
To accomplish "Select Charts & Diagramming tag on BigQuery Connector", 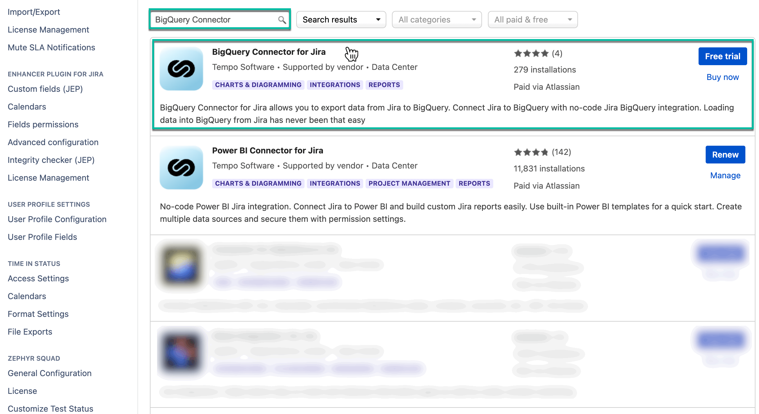I will pos(258,85).
